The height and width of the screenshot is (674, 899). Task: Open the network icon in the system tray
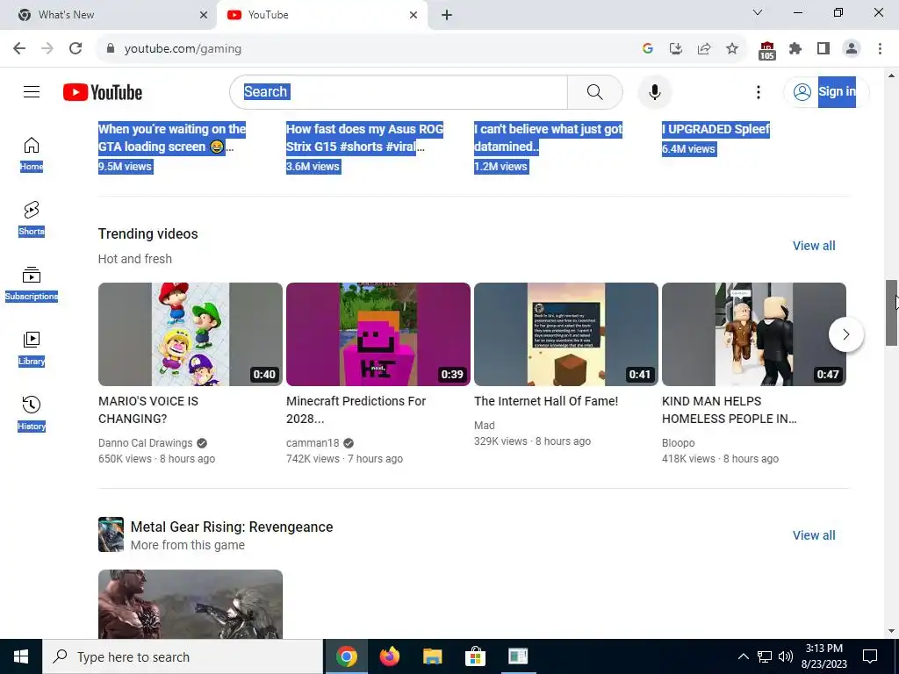click(x=765, y=656)
